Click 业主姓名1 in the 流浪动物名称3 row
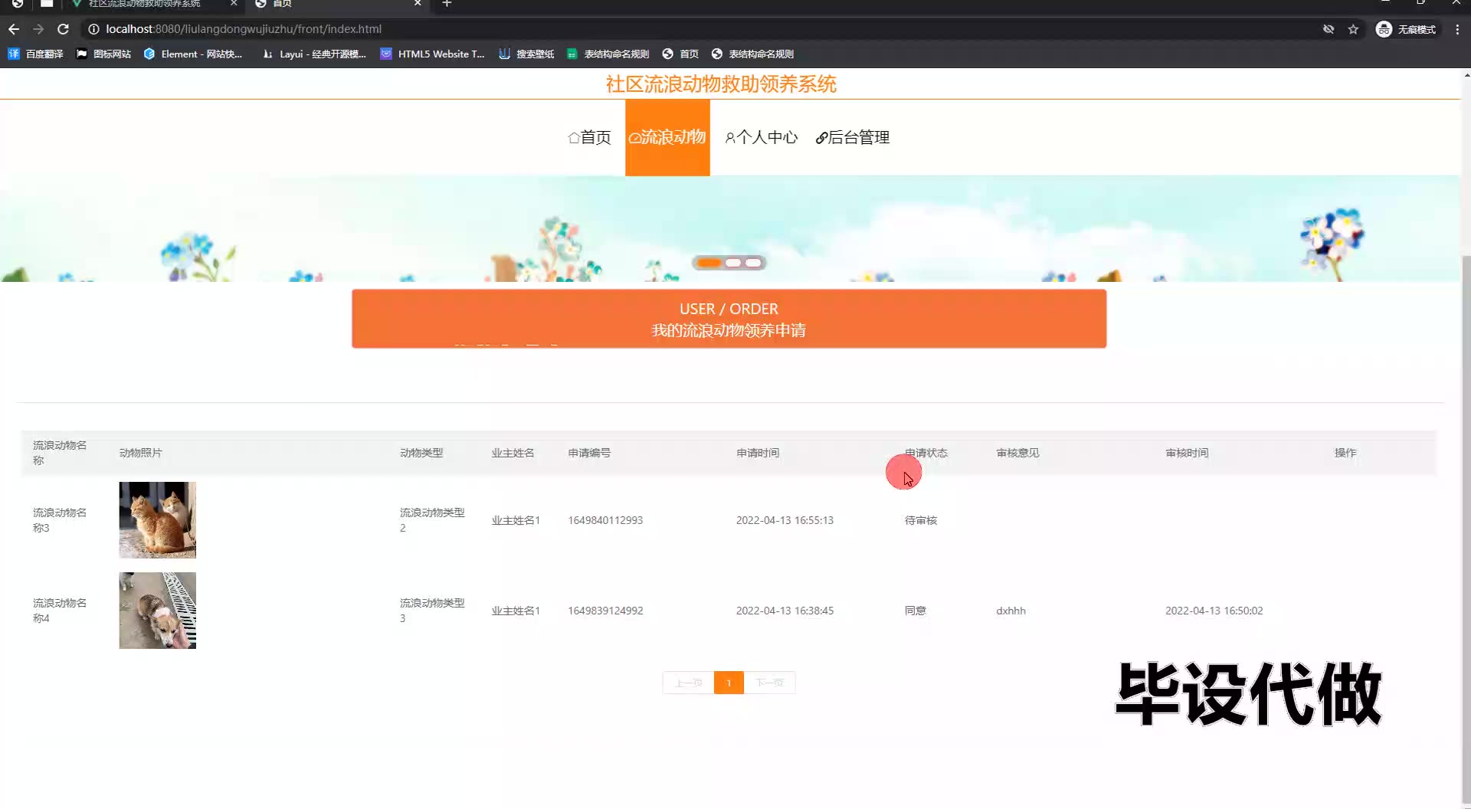Viewport: 1471px width, 809px height. click(x=516, y=520)
